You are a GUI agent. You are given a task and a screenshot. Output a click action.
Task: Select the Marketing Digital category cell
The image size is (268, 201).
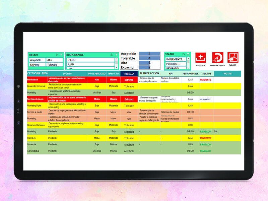pos(37,106)
